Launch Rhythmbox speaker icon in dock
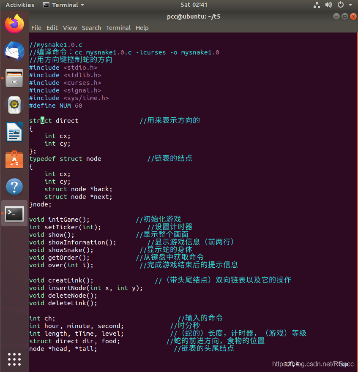The width and height of the screenshot is (358, 372). (14, 105)
